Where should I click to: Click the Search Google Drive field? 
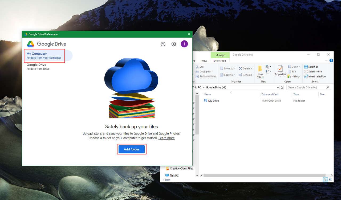click(x=306, y=87)
